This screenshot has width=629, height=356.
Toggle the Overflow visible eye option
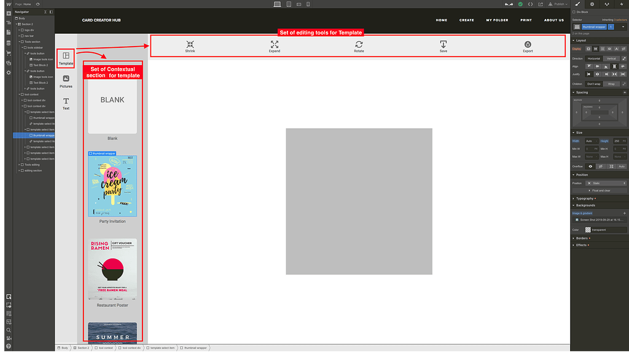click(x=590, y=166)
